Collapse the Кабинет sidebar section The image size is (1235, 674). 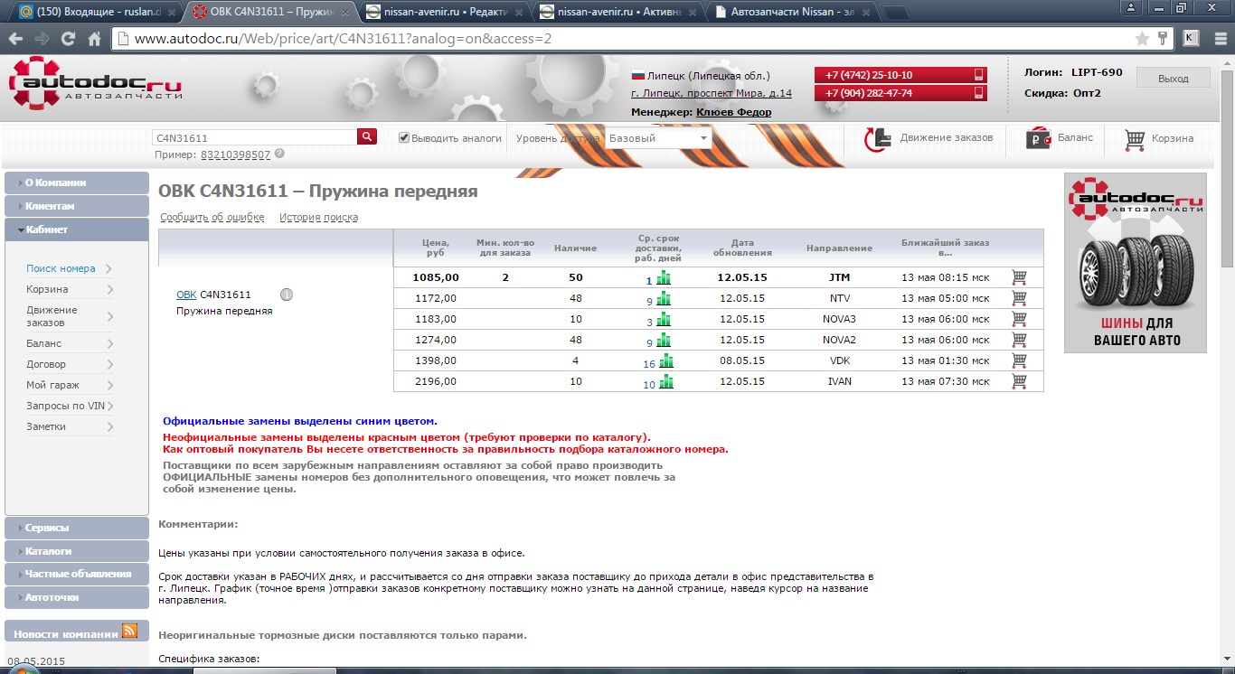click(x=77, y=229)
